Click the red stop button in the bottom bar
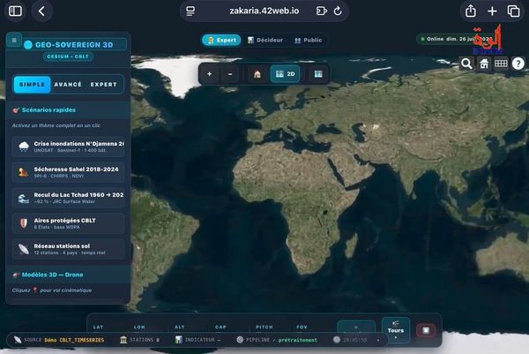Image resolution: width=529 pixels, height=354 pixels. pos(426,330)
